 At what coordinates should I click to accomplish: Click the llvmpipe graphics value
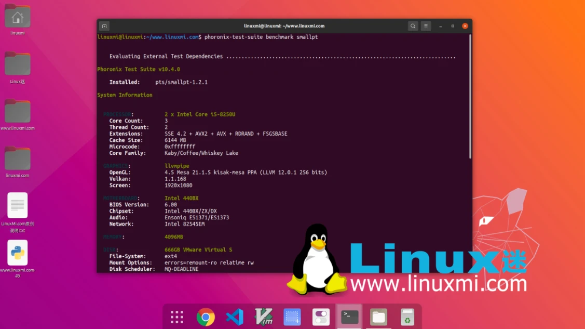pyautogui.click(x=177, y=166)
